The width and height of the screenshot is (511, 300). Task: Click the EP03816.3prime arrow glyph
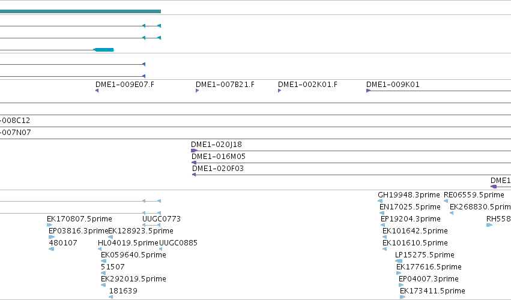point(51,237)
